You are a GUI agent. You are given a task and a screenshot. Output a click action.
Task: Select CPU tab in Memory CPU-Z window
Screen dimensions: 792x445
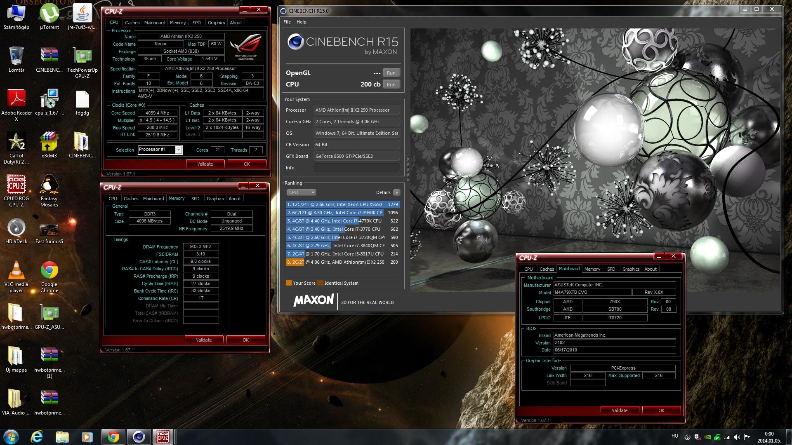pyautogui.click(x=113, y=199)
